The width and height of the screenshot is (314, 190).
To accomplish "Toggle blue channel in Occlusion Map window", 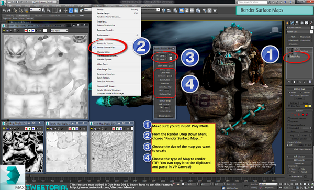I will click(x=33, y=31).
